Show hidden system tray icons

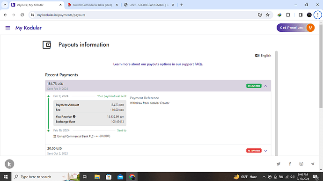coord(264,177)
